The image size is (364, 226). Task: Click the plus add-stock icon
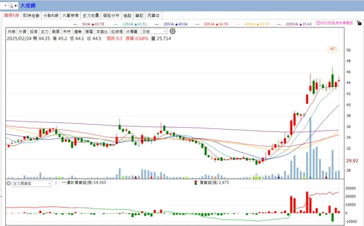pyautogui.click(x=16, y=5)
